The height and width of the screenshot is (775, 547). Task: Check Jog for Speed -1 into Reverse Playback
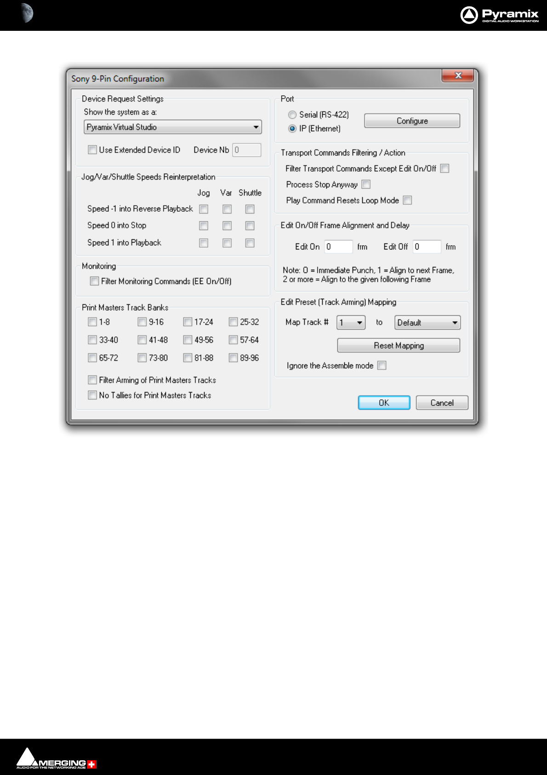[x=204, y=209]
